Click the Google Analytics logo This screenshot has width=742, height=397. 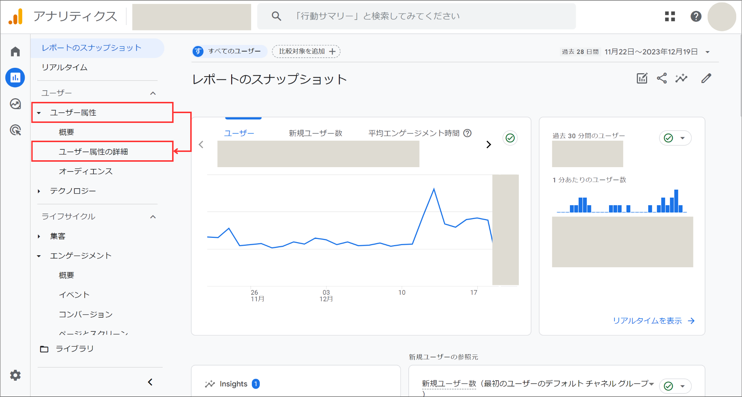tap(16, 16)
